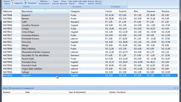Screen dimensions: 181x102
Task: Select Mozzarella di Bufala Campana
Action: 36,52
